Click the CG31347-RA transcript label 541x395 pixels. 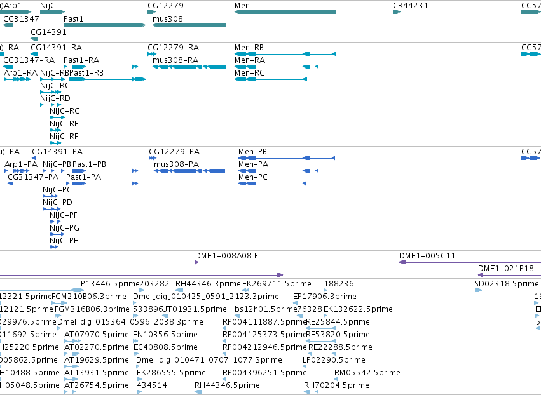pos(29,60)
